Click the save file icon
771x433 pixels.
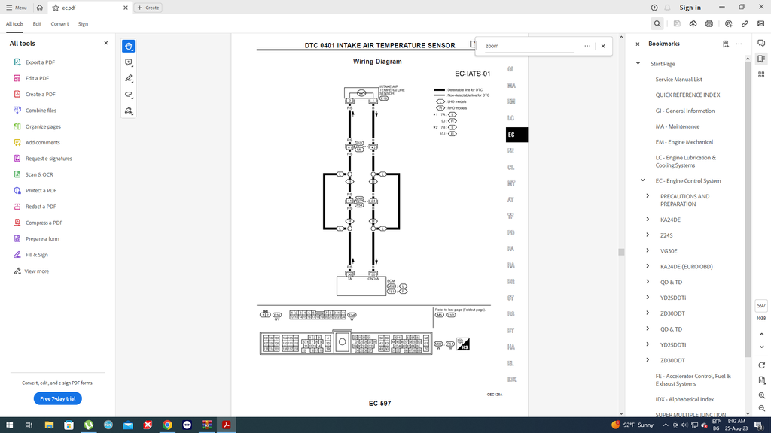pos(677,23)
